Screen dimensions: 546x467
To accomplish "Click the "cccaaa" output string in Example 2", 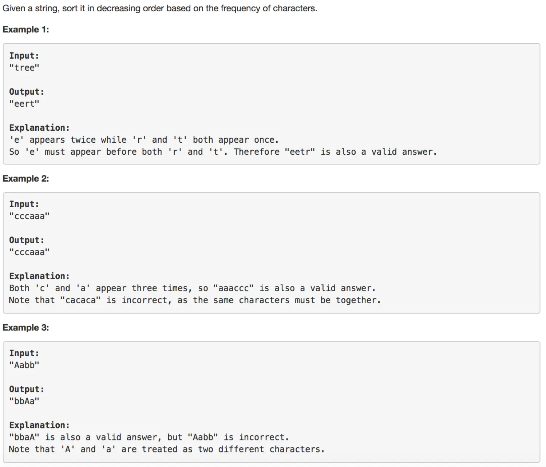I will [29, 252].
